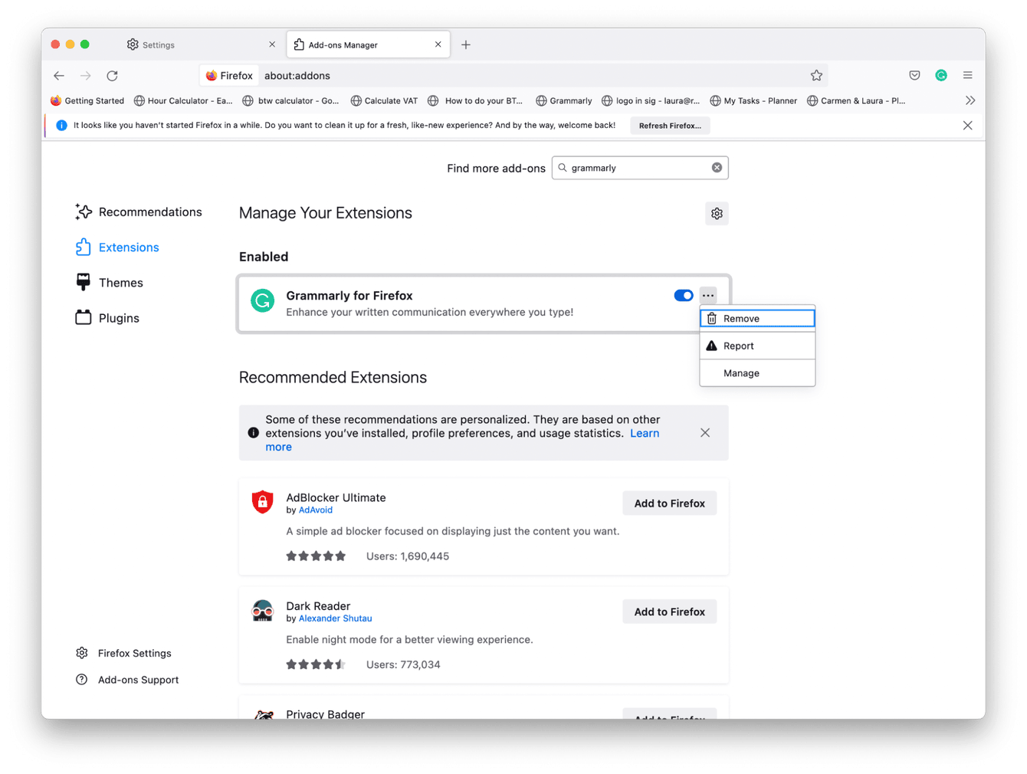Open the three-dot menu for Grammarly
Viewport: 1027px width, 774px height.
(707, 295)
